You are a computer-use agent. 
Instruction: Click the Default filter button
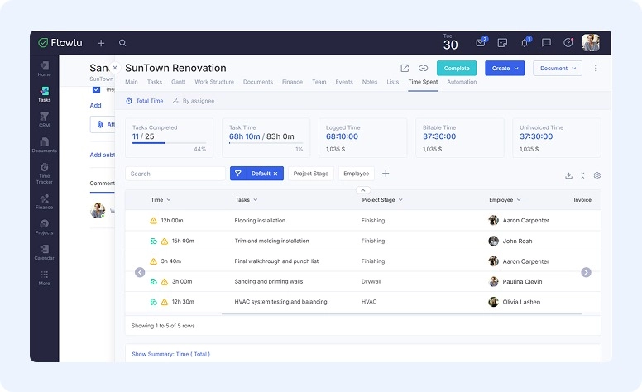point(256,174)
